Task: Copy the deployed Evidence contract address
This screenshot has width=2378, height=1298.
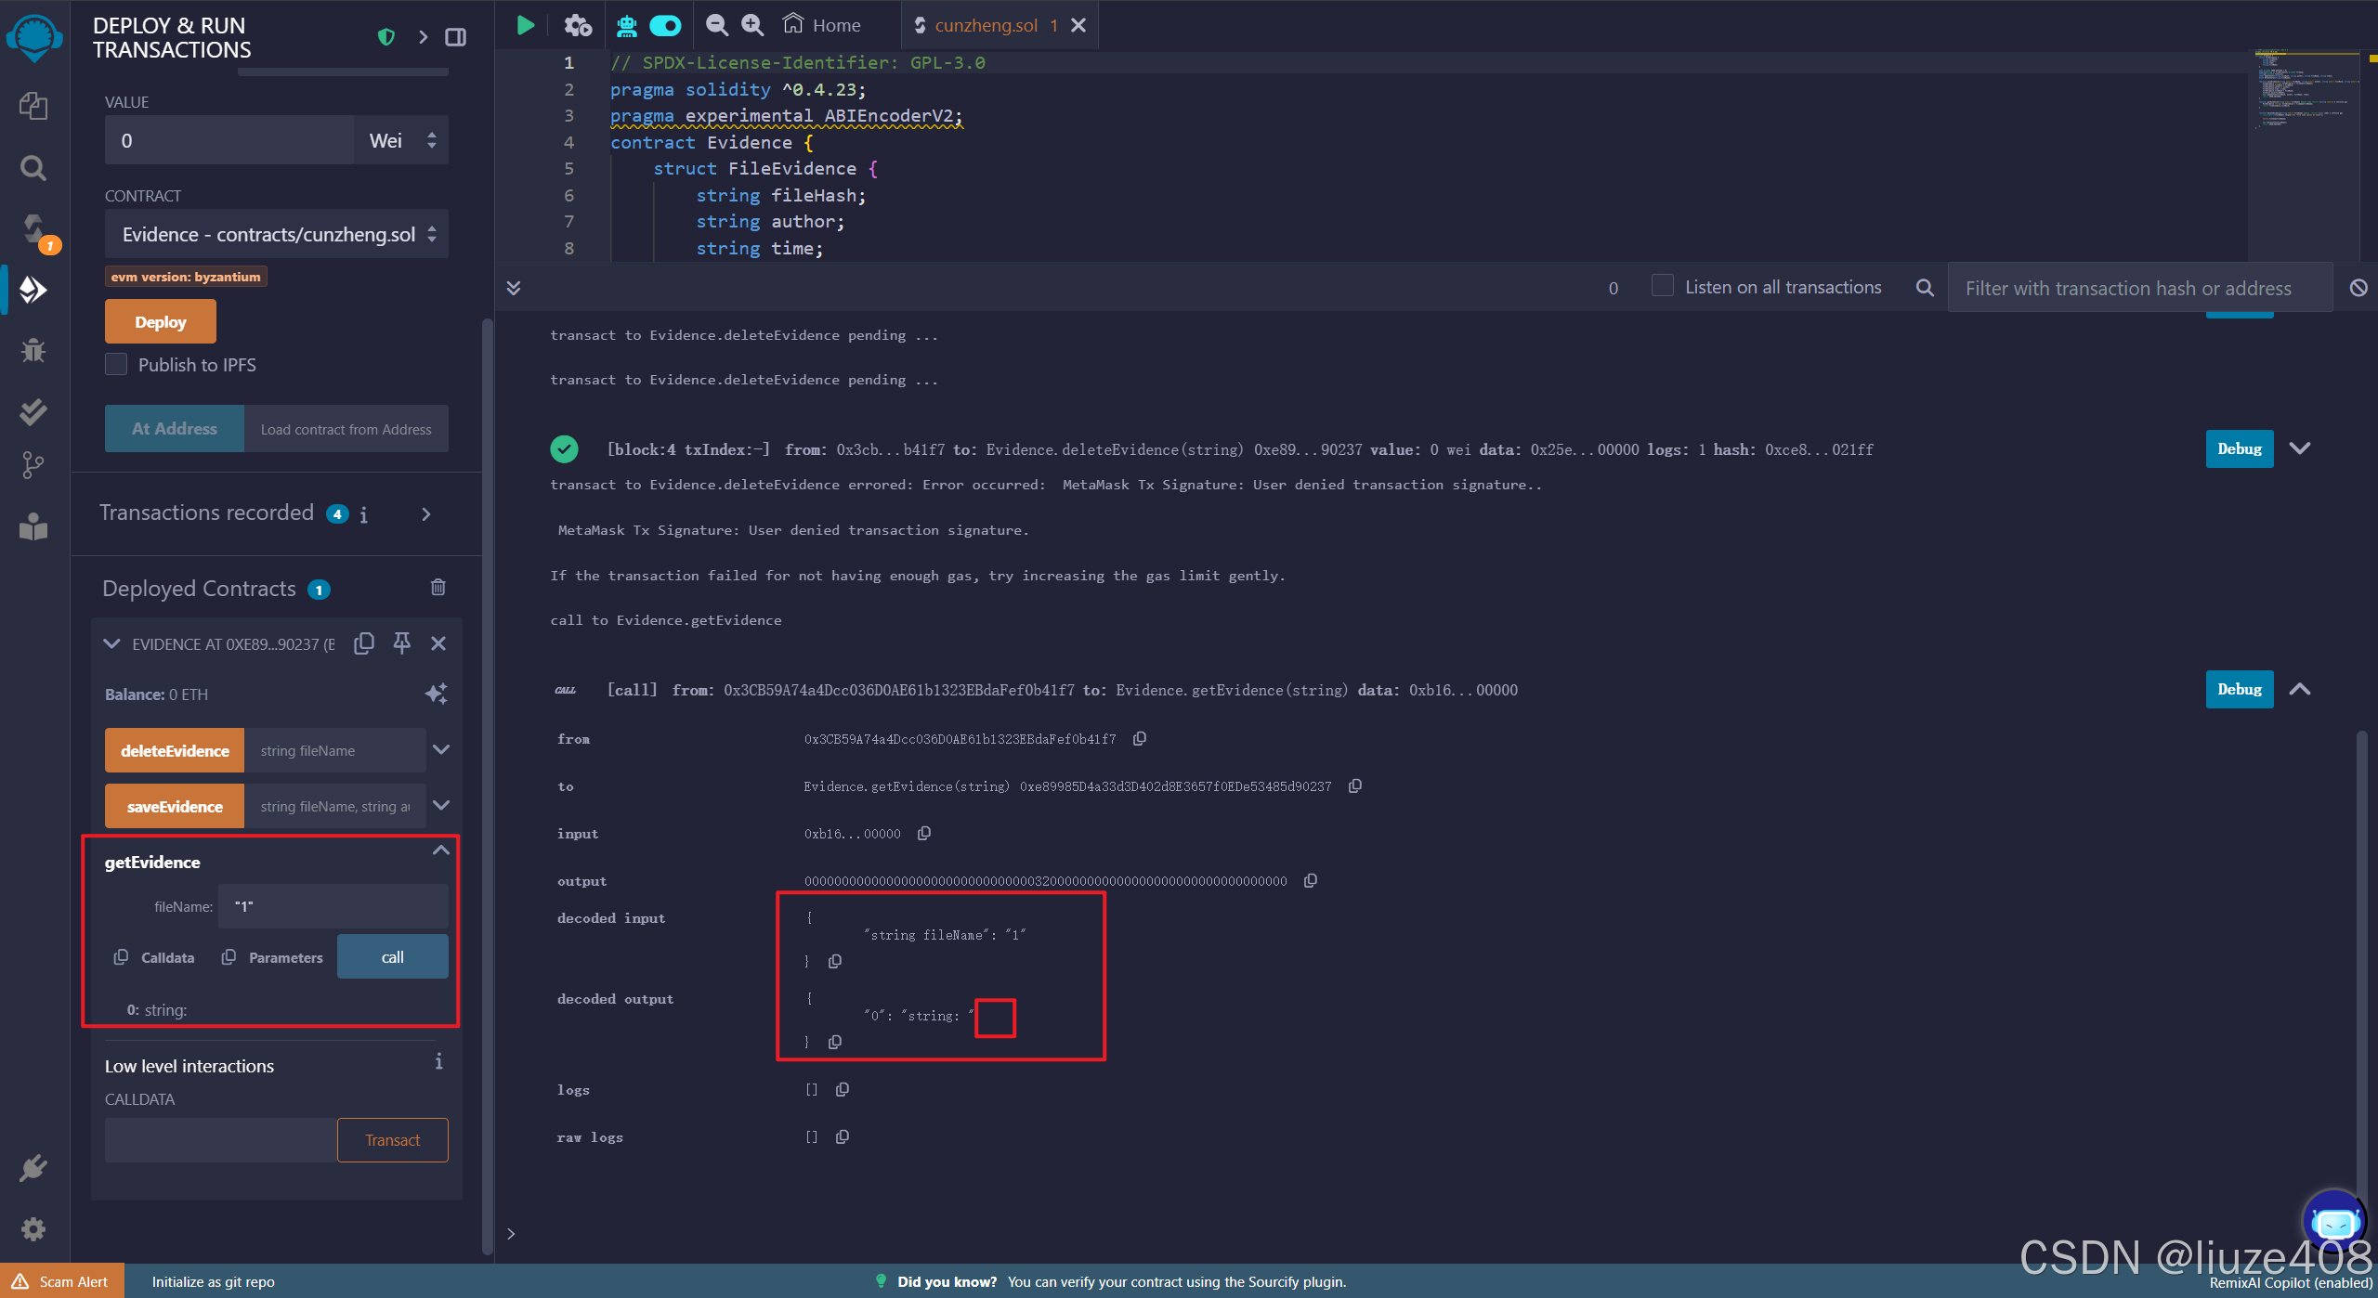Action: click(x=364, y=643)
